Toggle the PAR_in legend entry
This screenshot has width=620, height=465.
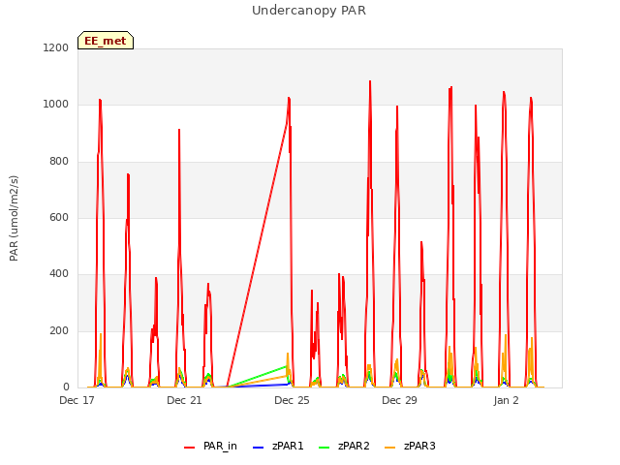coord(210,446)
